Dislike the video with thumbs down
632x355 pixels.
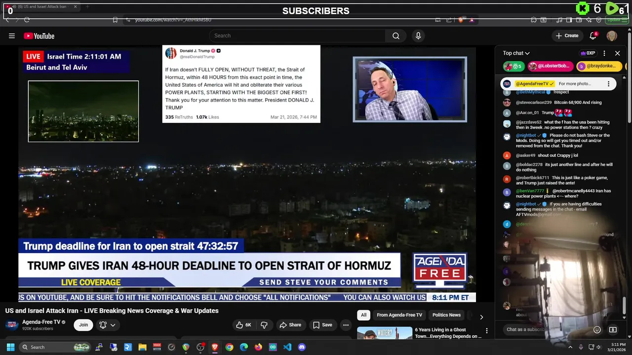coord(264,325)
